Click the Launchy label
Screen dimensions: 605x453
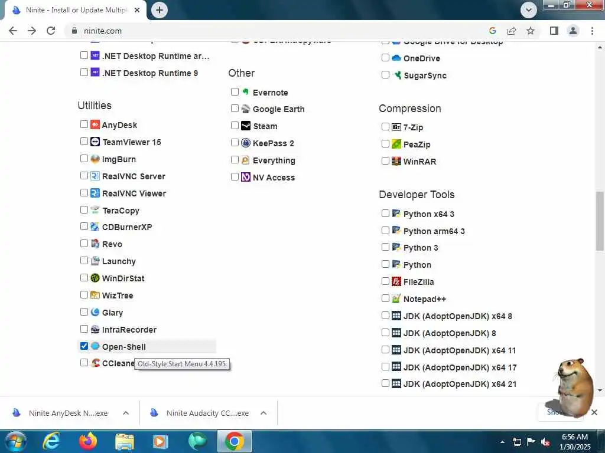(119, 261)
